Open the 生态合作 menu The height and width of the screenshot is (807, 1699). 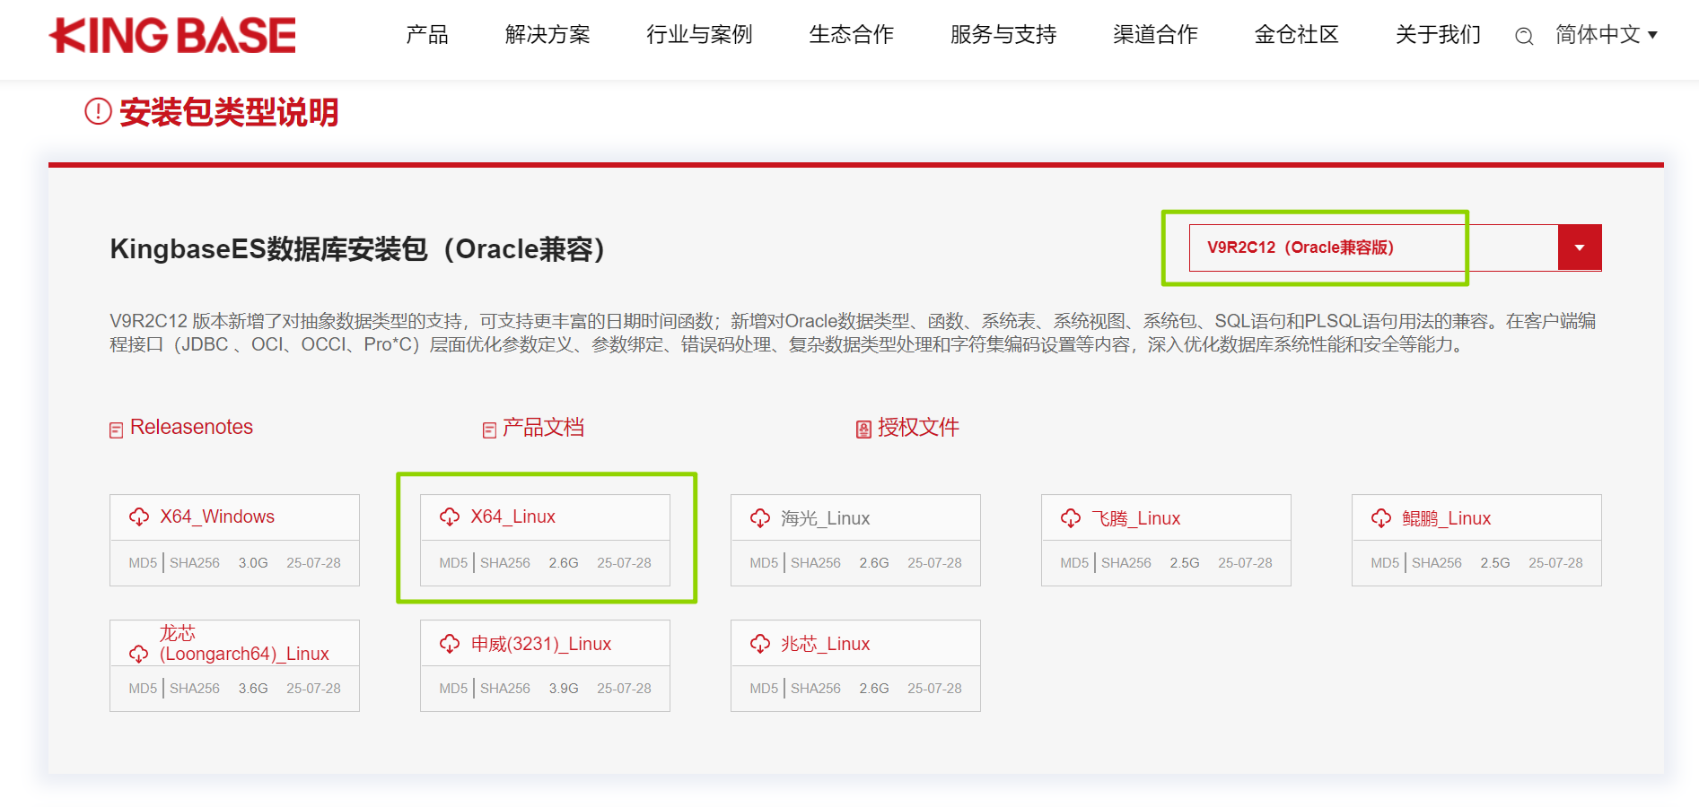click(x=851, y=35)
